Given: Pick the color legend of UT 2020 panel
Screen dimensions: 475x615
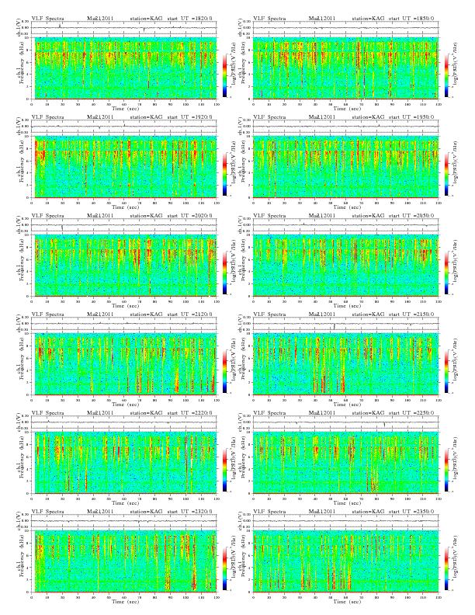Looking at the screenshot, I should point(224,273).
